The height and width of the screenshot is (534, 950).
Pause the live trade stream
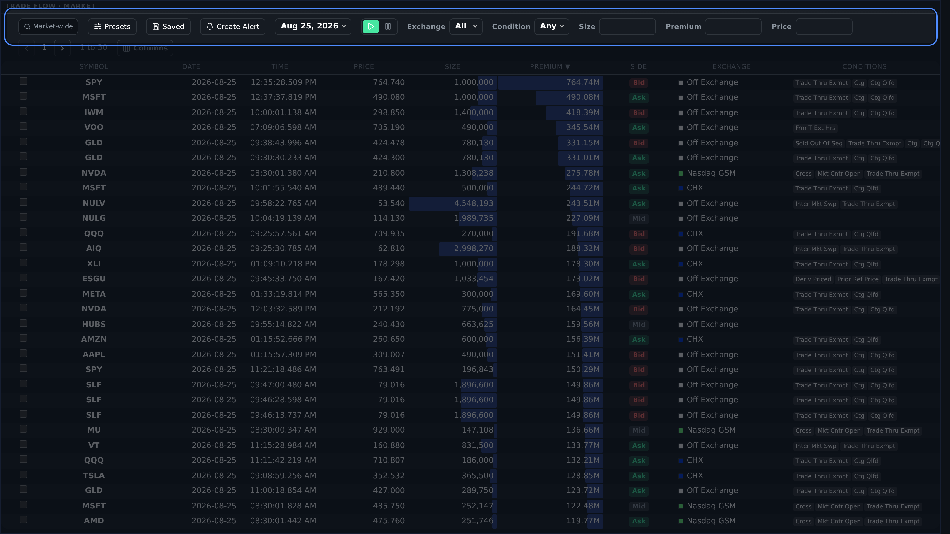pyautogui.click(x=388, y=26)
